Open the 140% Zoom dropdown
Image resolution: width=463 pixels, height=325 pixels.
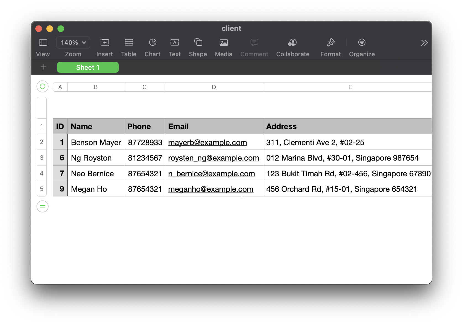click(73, 42)
